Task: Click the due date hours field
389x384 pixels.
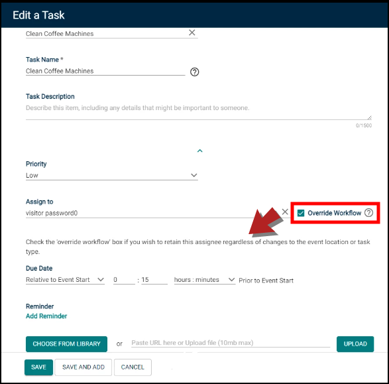Action: coord(124,280)
